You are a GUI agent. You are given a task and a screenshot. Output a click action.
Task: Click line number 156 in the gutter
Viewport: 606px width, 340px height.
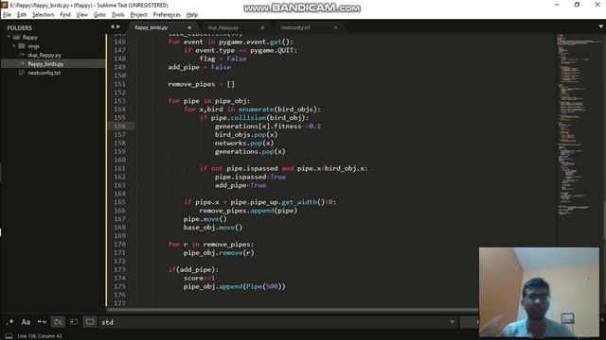120,126
